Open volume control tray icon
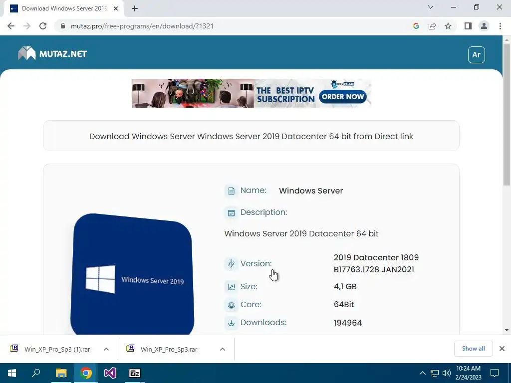Viewport: 511px width, 383px height. 447,373
